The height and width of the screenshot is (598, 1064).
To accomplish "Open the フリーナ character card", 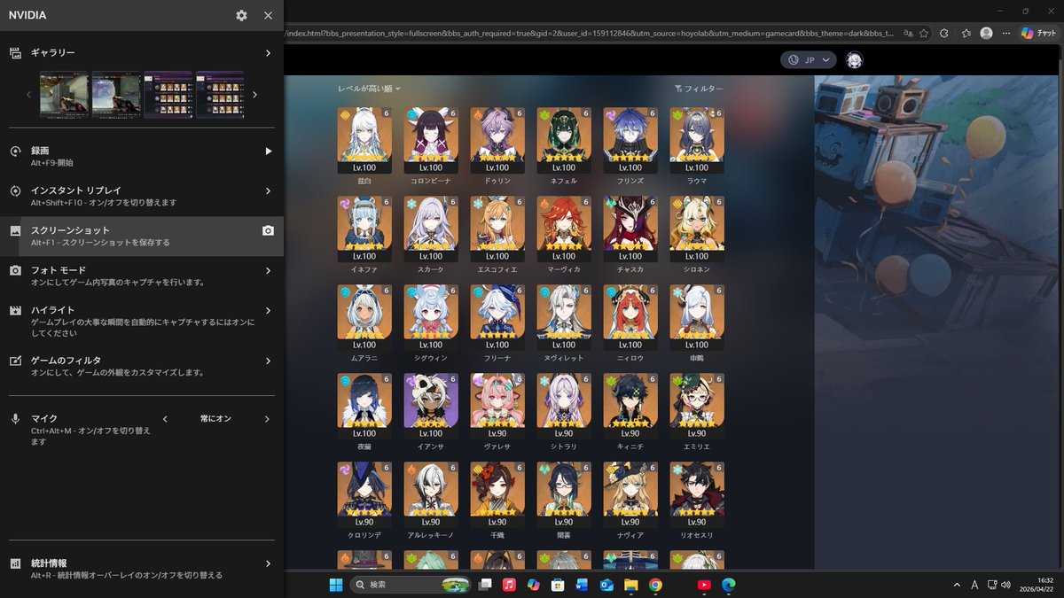I will [x=497, y=319].
